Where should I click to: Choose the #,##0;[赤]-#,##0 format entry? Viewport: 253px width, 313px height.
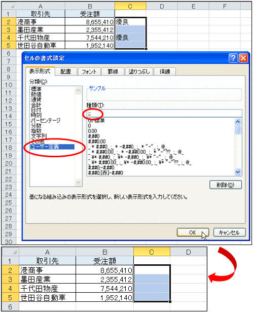coord(106,173)
